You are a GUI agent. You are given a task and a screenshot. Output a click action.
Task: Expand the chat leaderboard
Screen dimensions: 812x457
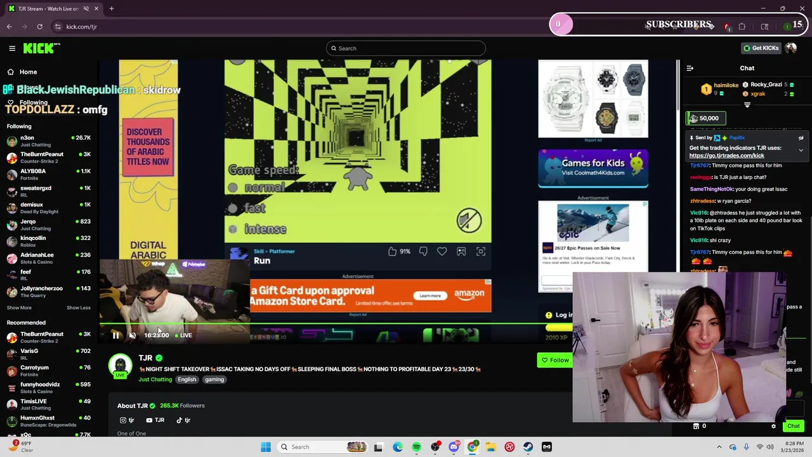tap(747, 105)
